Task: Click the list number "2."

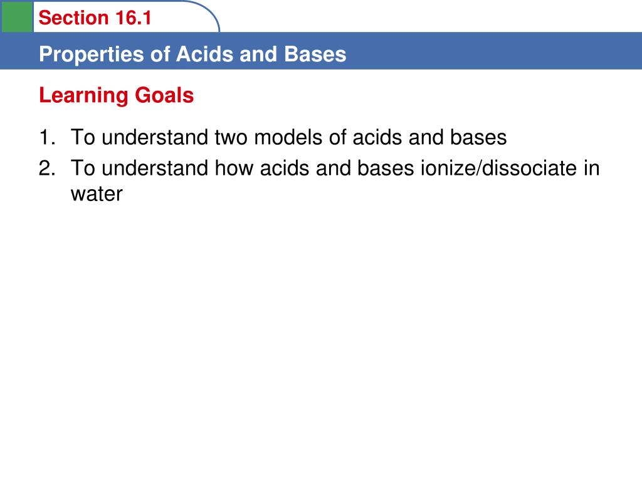Action: click(x=47, y=168)
